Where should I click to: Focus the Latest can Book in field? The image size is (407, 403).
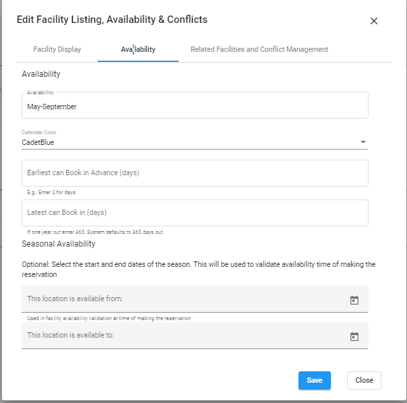click(x=195, y=213)
